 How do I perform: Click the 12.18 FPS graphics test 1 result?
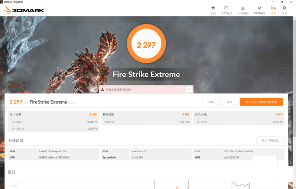pyautogui.click(x=92, y=122)
